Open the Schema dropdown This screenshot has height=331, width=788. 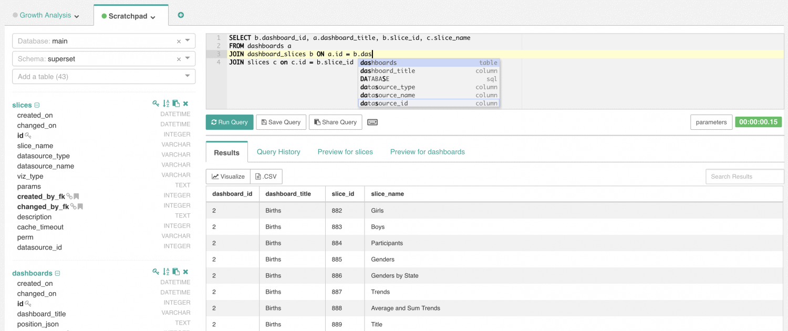188,59
